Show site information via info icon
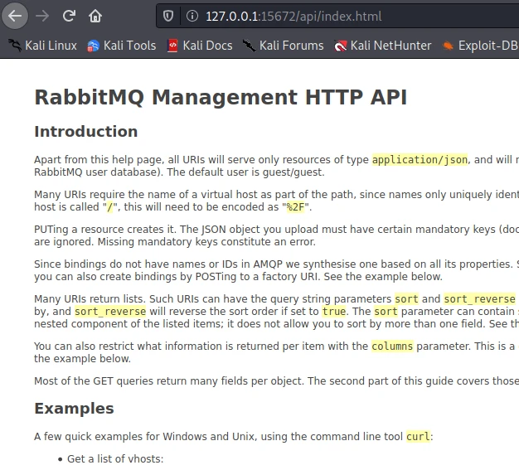This screenshot has height=470, width=519. [192, 16]
